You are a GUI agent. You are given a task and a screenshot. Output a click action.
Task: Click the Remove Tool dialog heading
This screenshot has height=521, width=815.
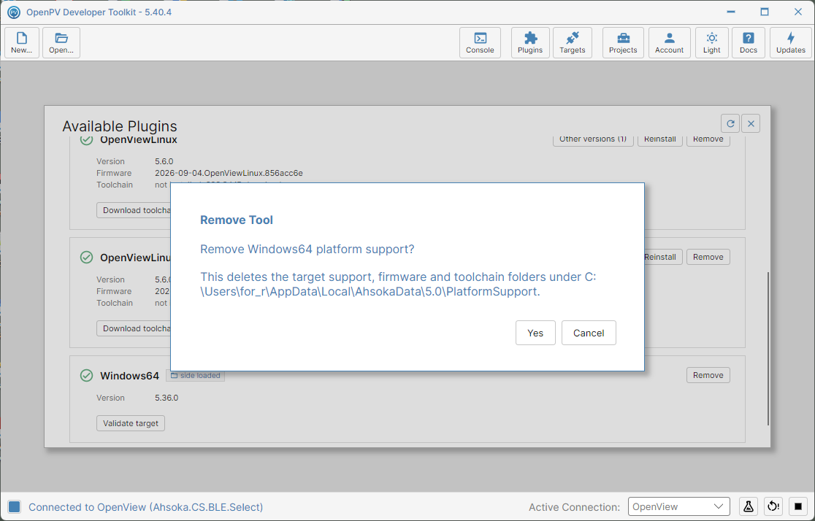[237, 220]
